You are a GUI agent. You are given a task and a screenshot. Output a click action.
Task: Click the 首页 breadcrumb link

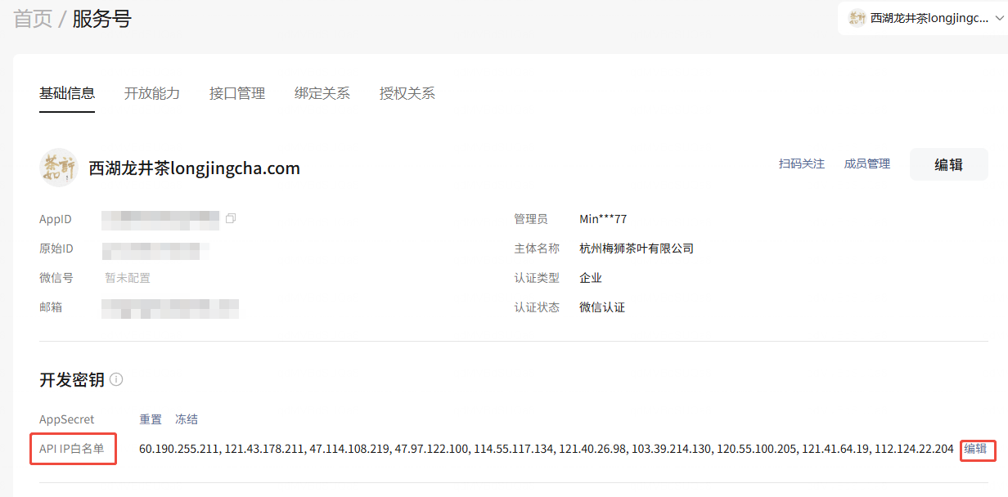point(33,19)
